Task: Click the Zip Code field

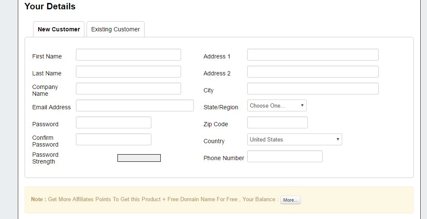Action: pos(277,122)
